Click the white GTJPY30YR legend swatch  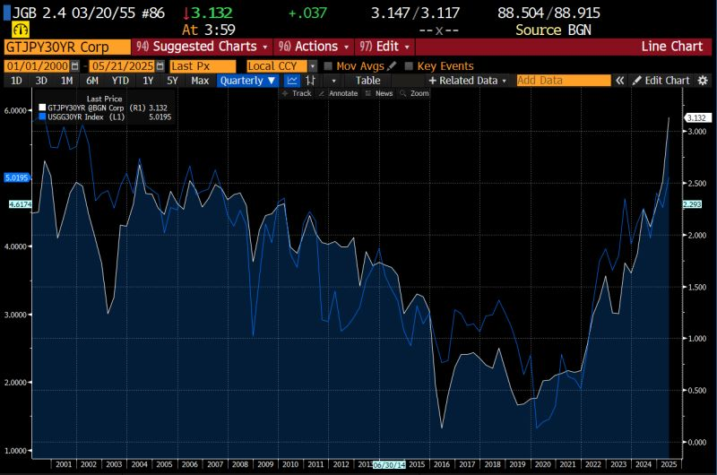[42, 108]
